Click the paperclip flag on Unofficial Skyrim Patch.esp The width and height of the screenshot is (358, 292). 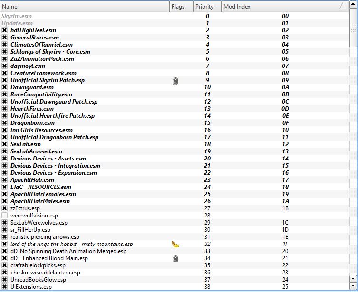click(175, 81)
